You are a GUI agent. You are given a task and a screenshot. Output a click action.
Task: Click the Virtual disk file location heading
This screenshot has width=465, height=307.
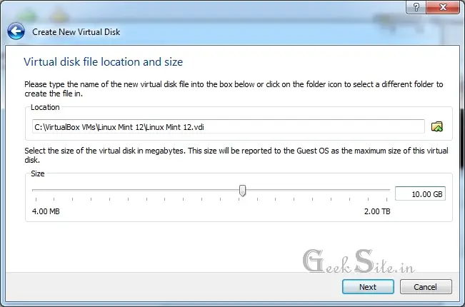pyautogui.click(x=103, y=62)
